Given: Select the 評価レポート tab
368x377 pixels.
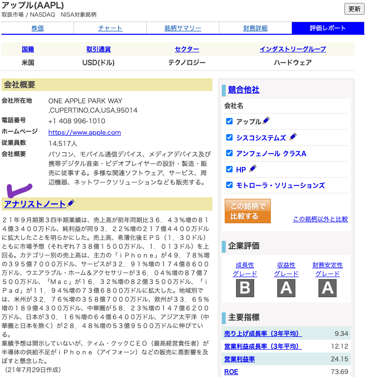Looking at the screenshot, I should [328, 28].
